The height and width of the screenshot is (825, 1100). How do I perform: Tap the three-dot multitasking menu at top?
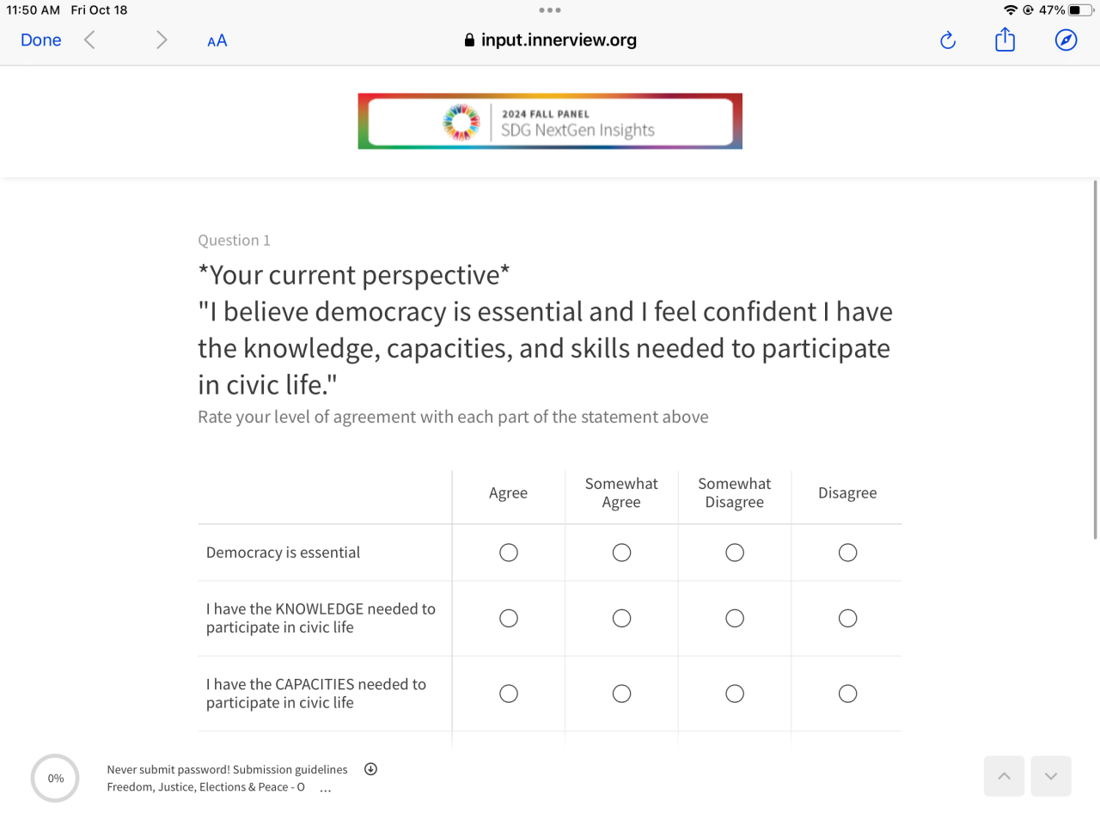click(550, 10)
